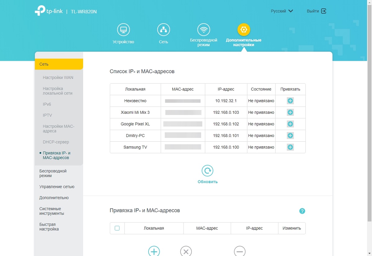Click the Обновить text label
372x256 pixels.
pyautogui.click(x=208, y=182)
